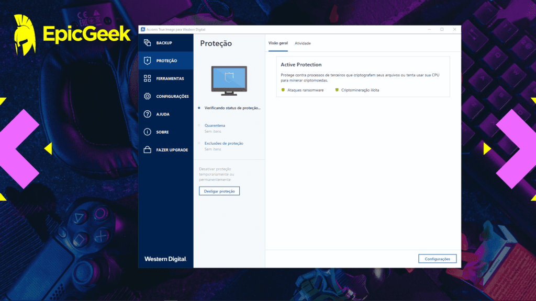
Task: Click the Active Protection card header
Action: tap(301, 64)
